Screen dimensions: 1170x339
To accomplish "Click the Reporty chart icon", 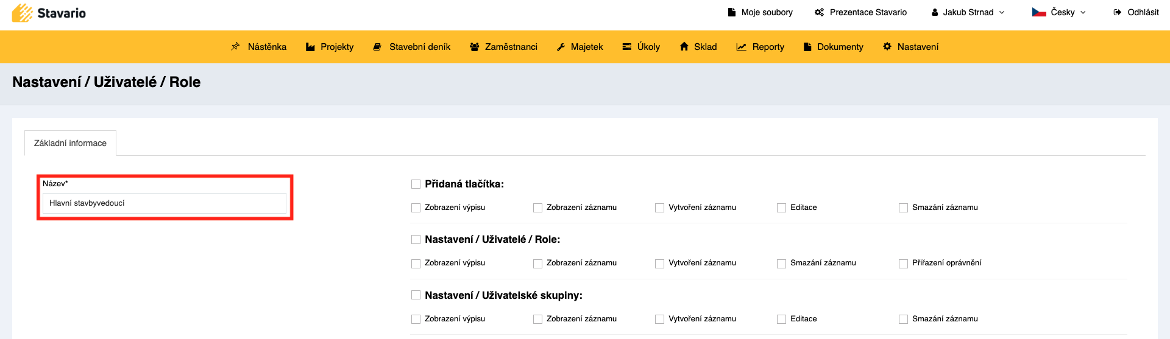I will (741, 47).
